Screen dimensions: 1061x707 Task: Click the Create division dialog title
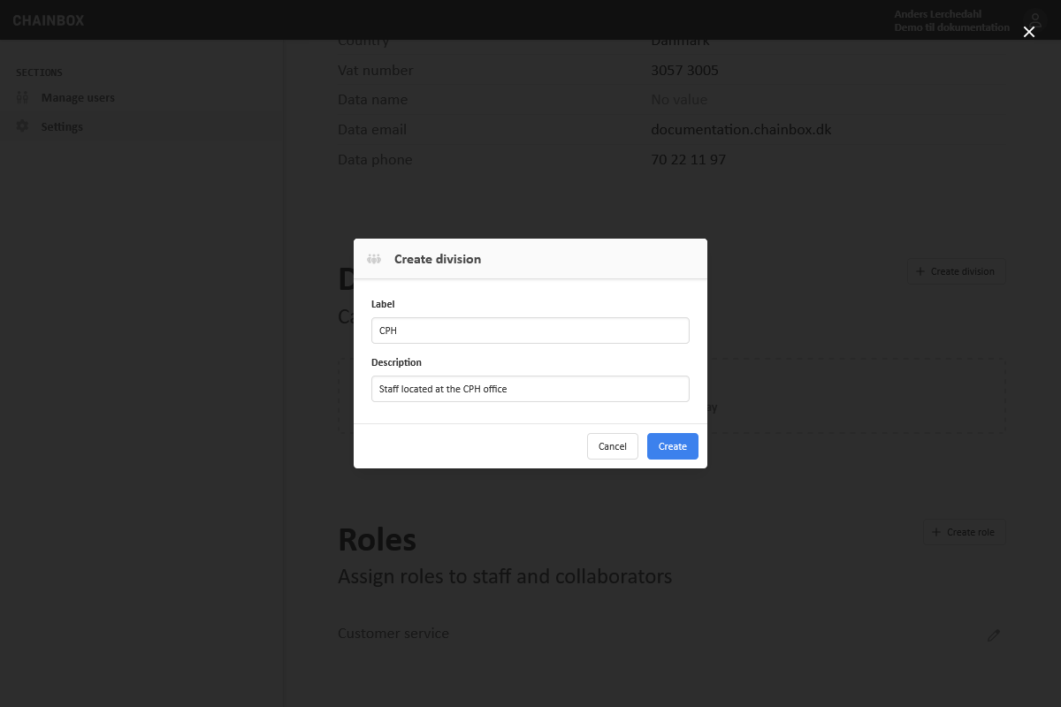click(x=438, y=259)
